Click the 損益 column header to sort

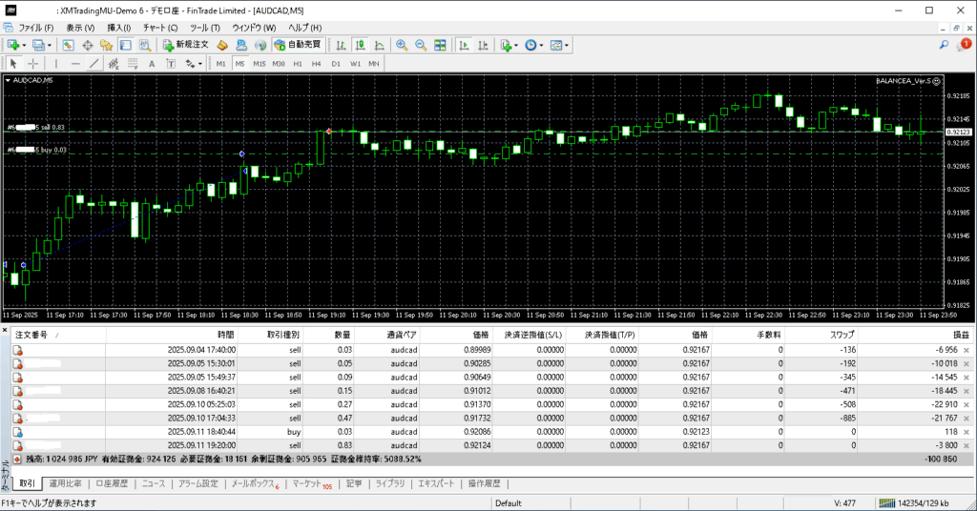click(959, 335)
